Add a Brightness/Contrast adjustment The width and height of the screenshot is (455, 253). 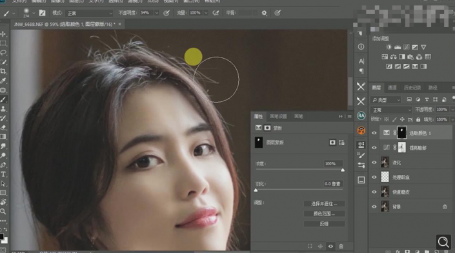(389, 47)
